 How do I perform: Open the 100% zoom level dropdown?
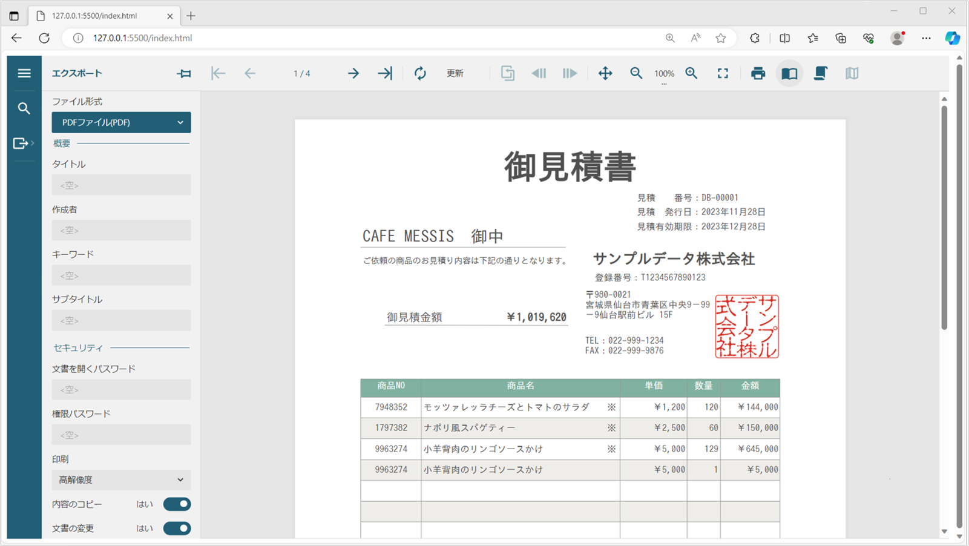click(664, 74)
